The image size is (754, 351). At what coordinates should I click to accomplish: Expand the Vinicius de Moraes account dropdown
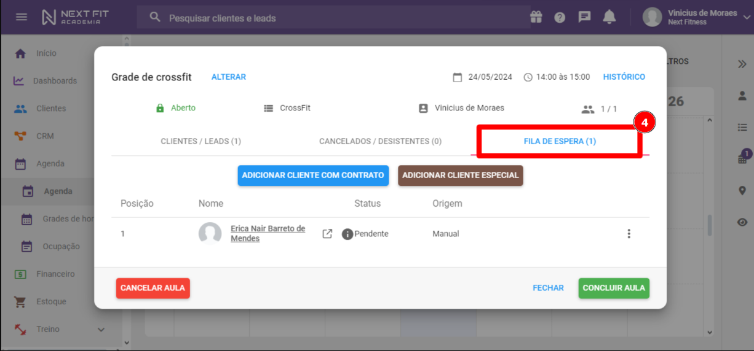tap(746, 17)
